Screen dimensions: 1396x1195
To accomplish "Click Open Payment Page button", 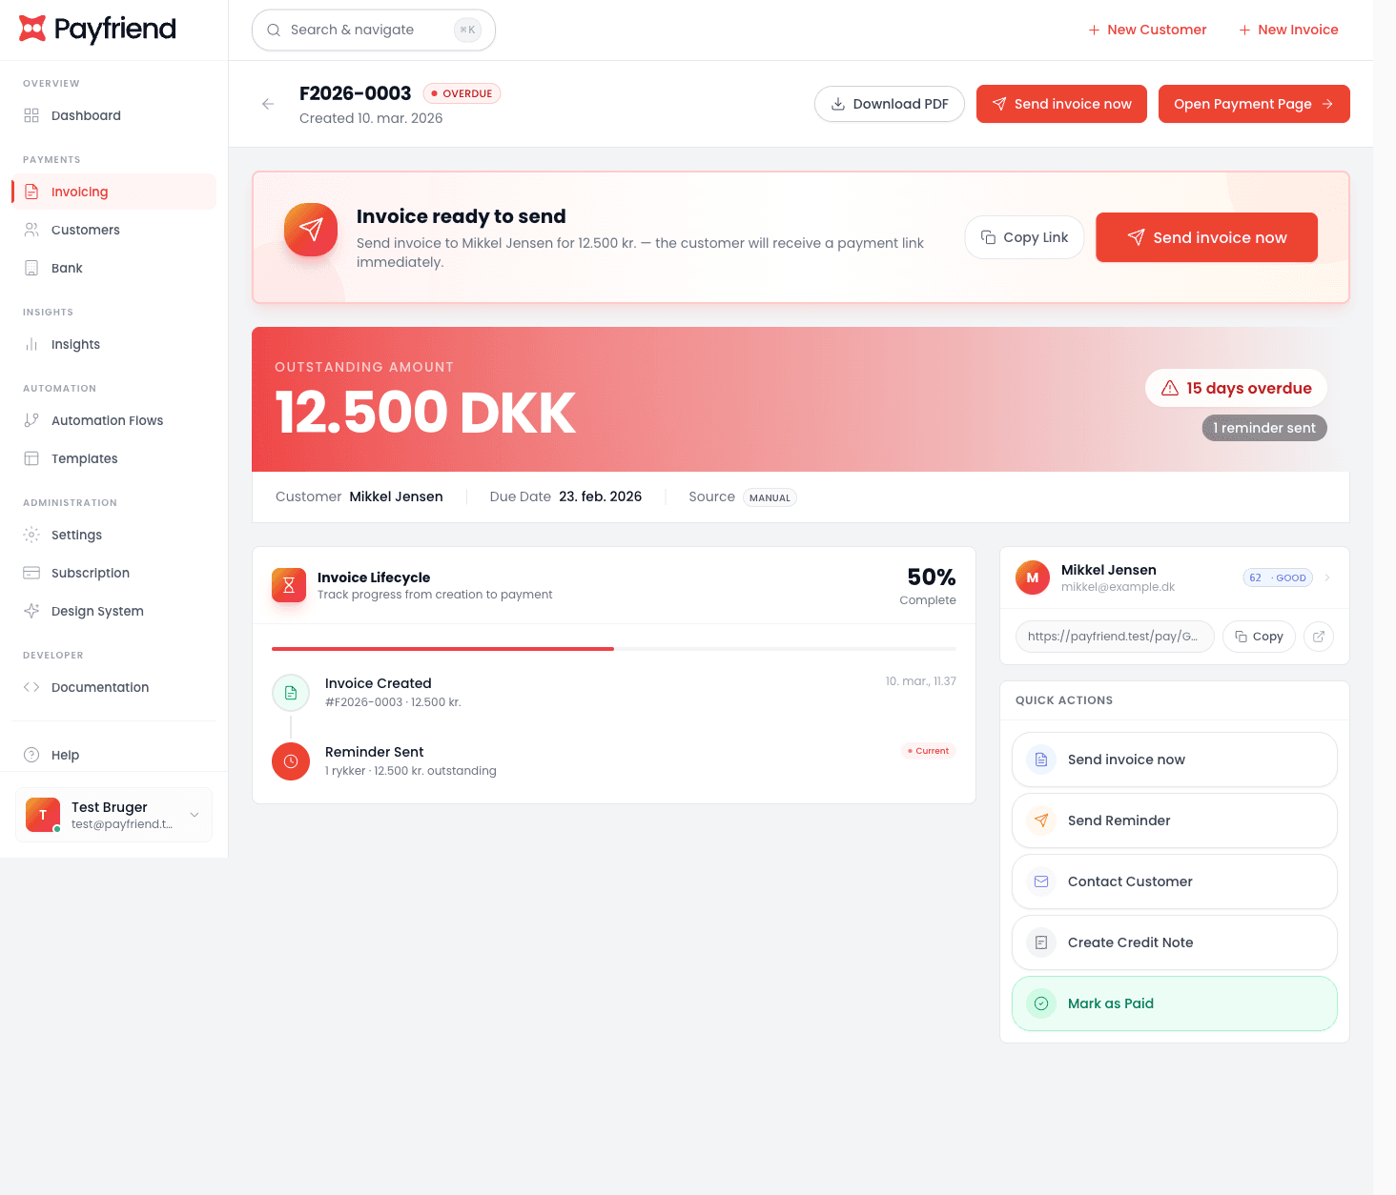I will pyautogui.click(x=1254, y=104).
